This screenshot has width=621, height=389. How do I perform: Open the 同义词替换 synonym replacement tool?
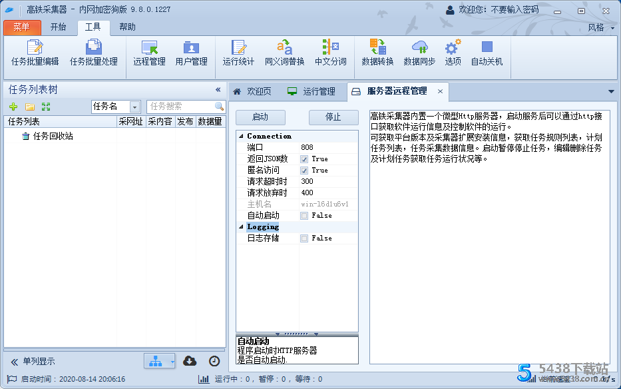click(285, 55)
